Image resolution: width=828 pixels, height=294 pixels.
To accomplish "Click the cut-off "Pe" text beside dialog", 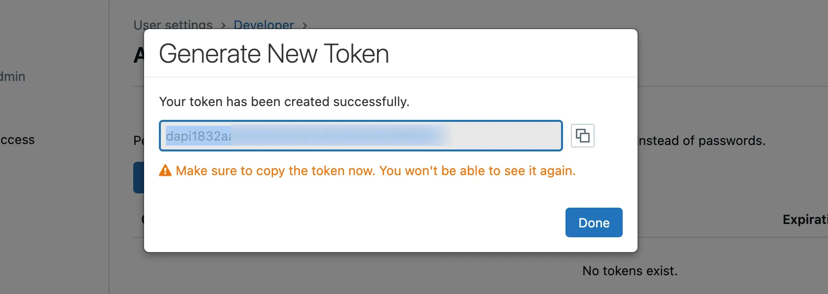I will pyautogui.click(x=138, y=141).
